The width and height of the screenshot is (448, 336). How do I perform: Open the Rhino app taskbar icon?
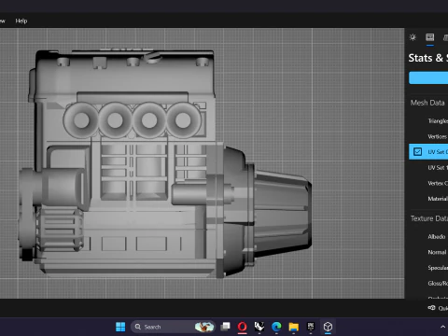259,327
